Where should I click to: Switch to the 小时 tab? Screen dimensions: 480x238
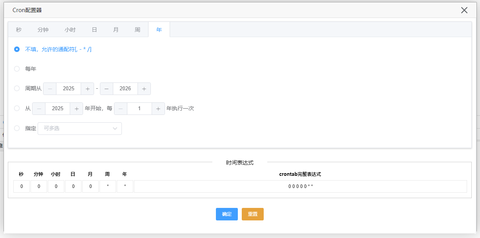(70, 30)
